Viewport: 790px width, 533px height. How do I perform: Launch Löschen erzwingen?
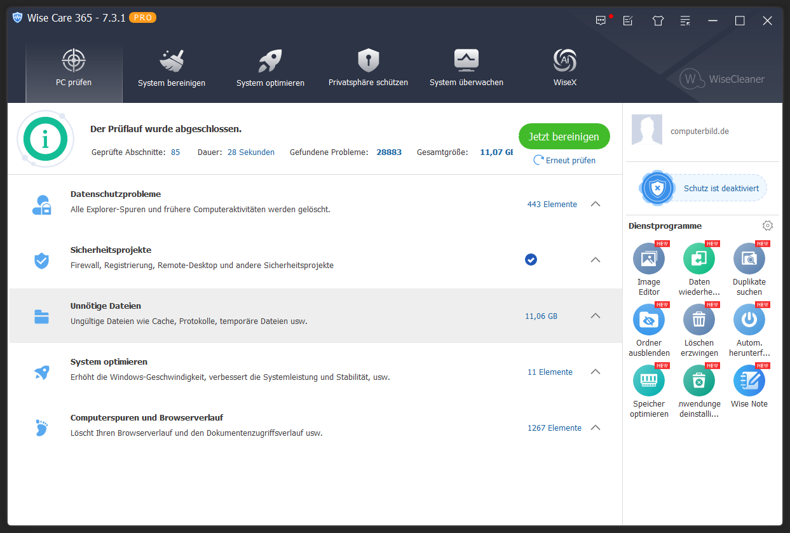[x=699, y=320]
